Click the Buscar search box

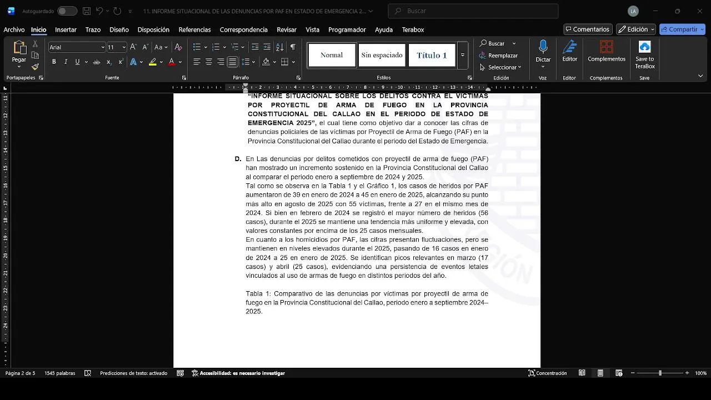pos(473,11)
